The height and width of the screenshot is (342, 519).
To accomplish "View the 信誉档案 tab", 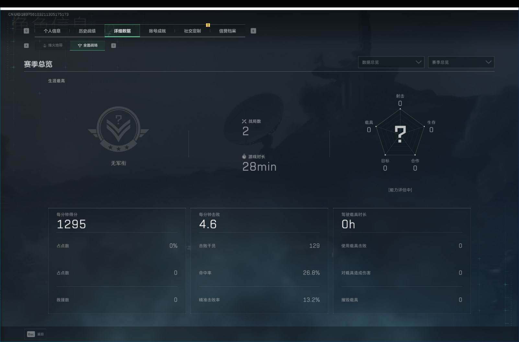I will (227, 31).
